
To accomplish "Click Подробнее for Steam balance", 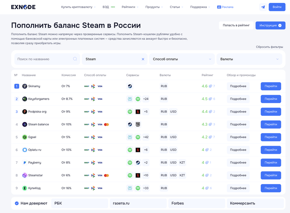I will 238,124.
